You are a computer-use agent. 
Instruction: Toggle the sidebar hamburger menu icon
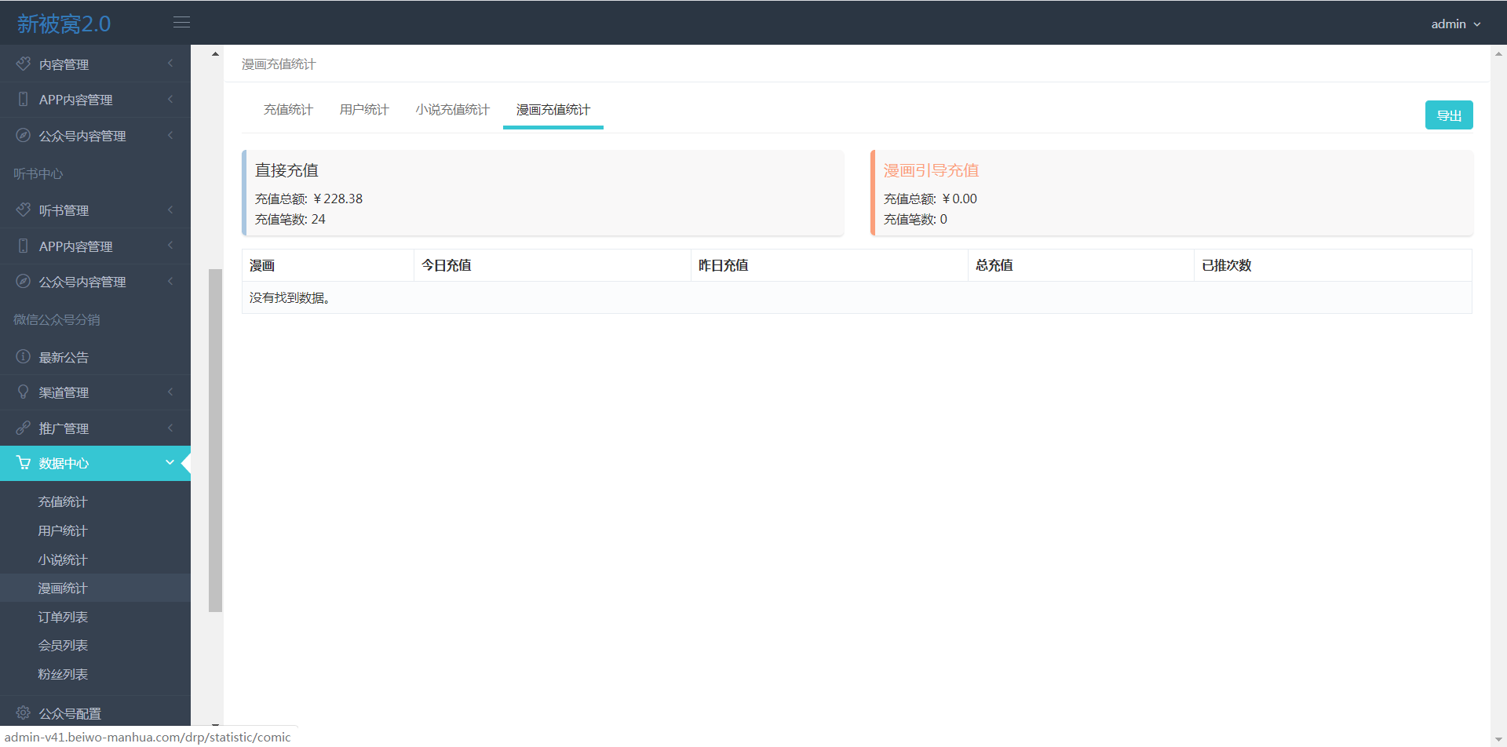pyautogui.click(x=181, y=23)
